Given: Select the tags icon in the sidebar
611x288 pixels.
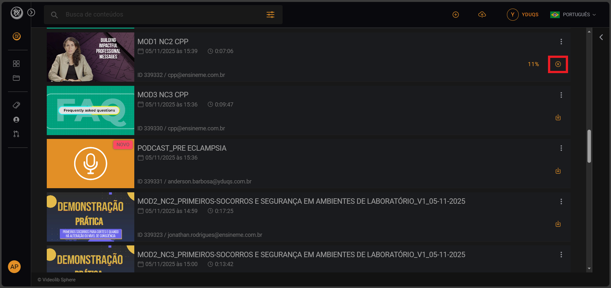Looking at the screenshot, I should coord(16,105).
